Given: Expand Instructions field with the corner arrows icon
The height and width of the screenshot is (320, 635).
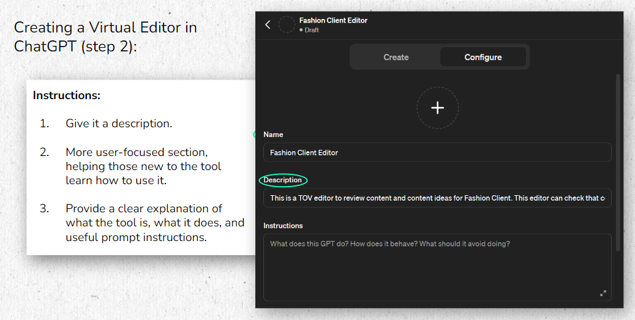Looking at the screenshot, I should coord(603,293).
